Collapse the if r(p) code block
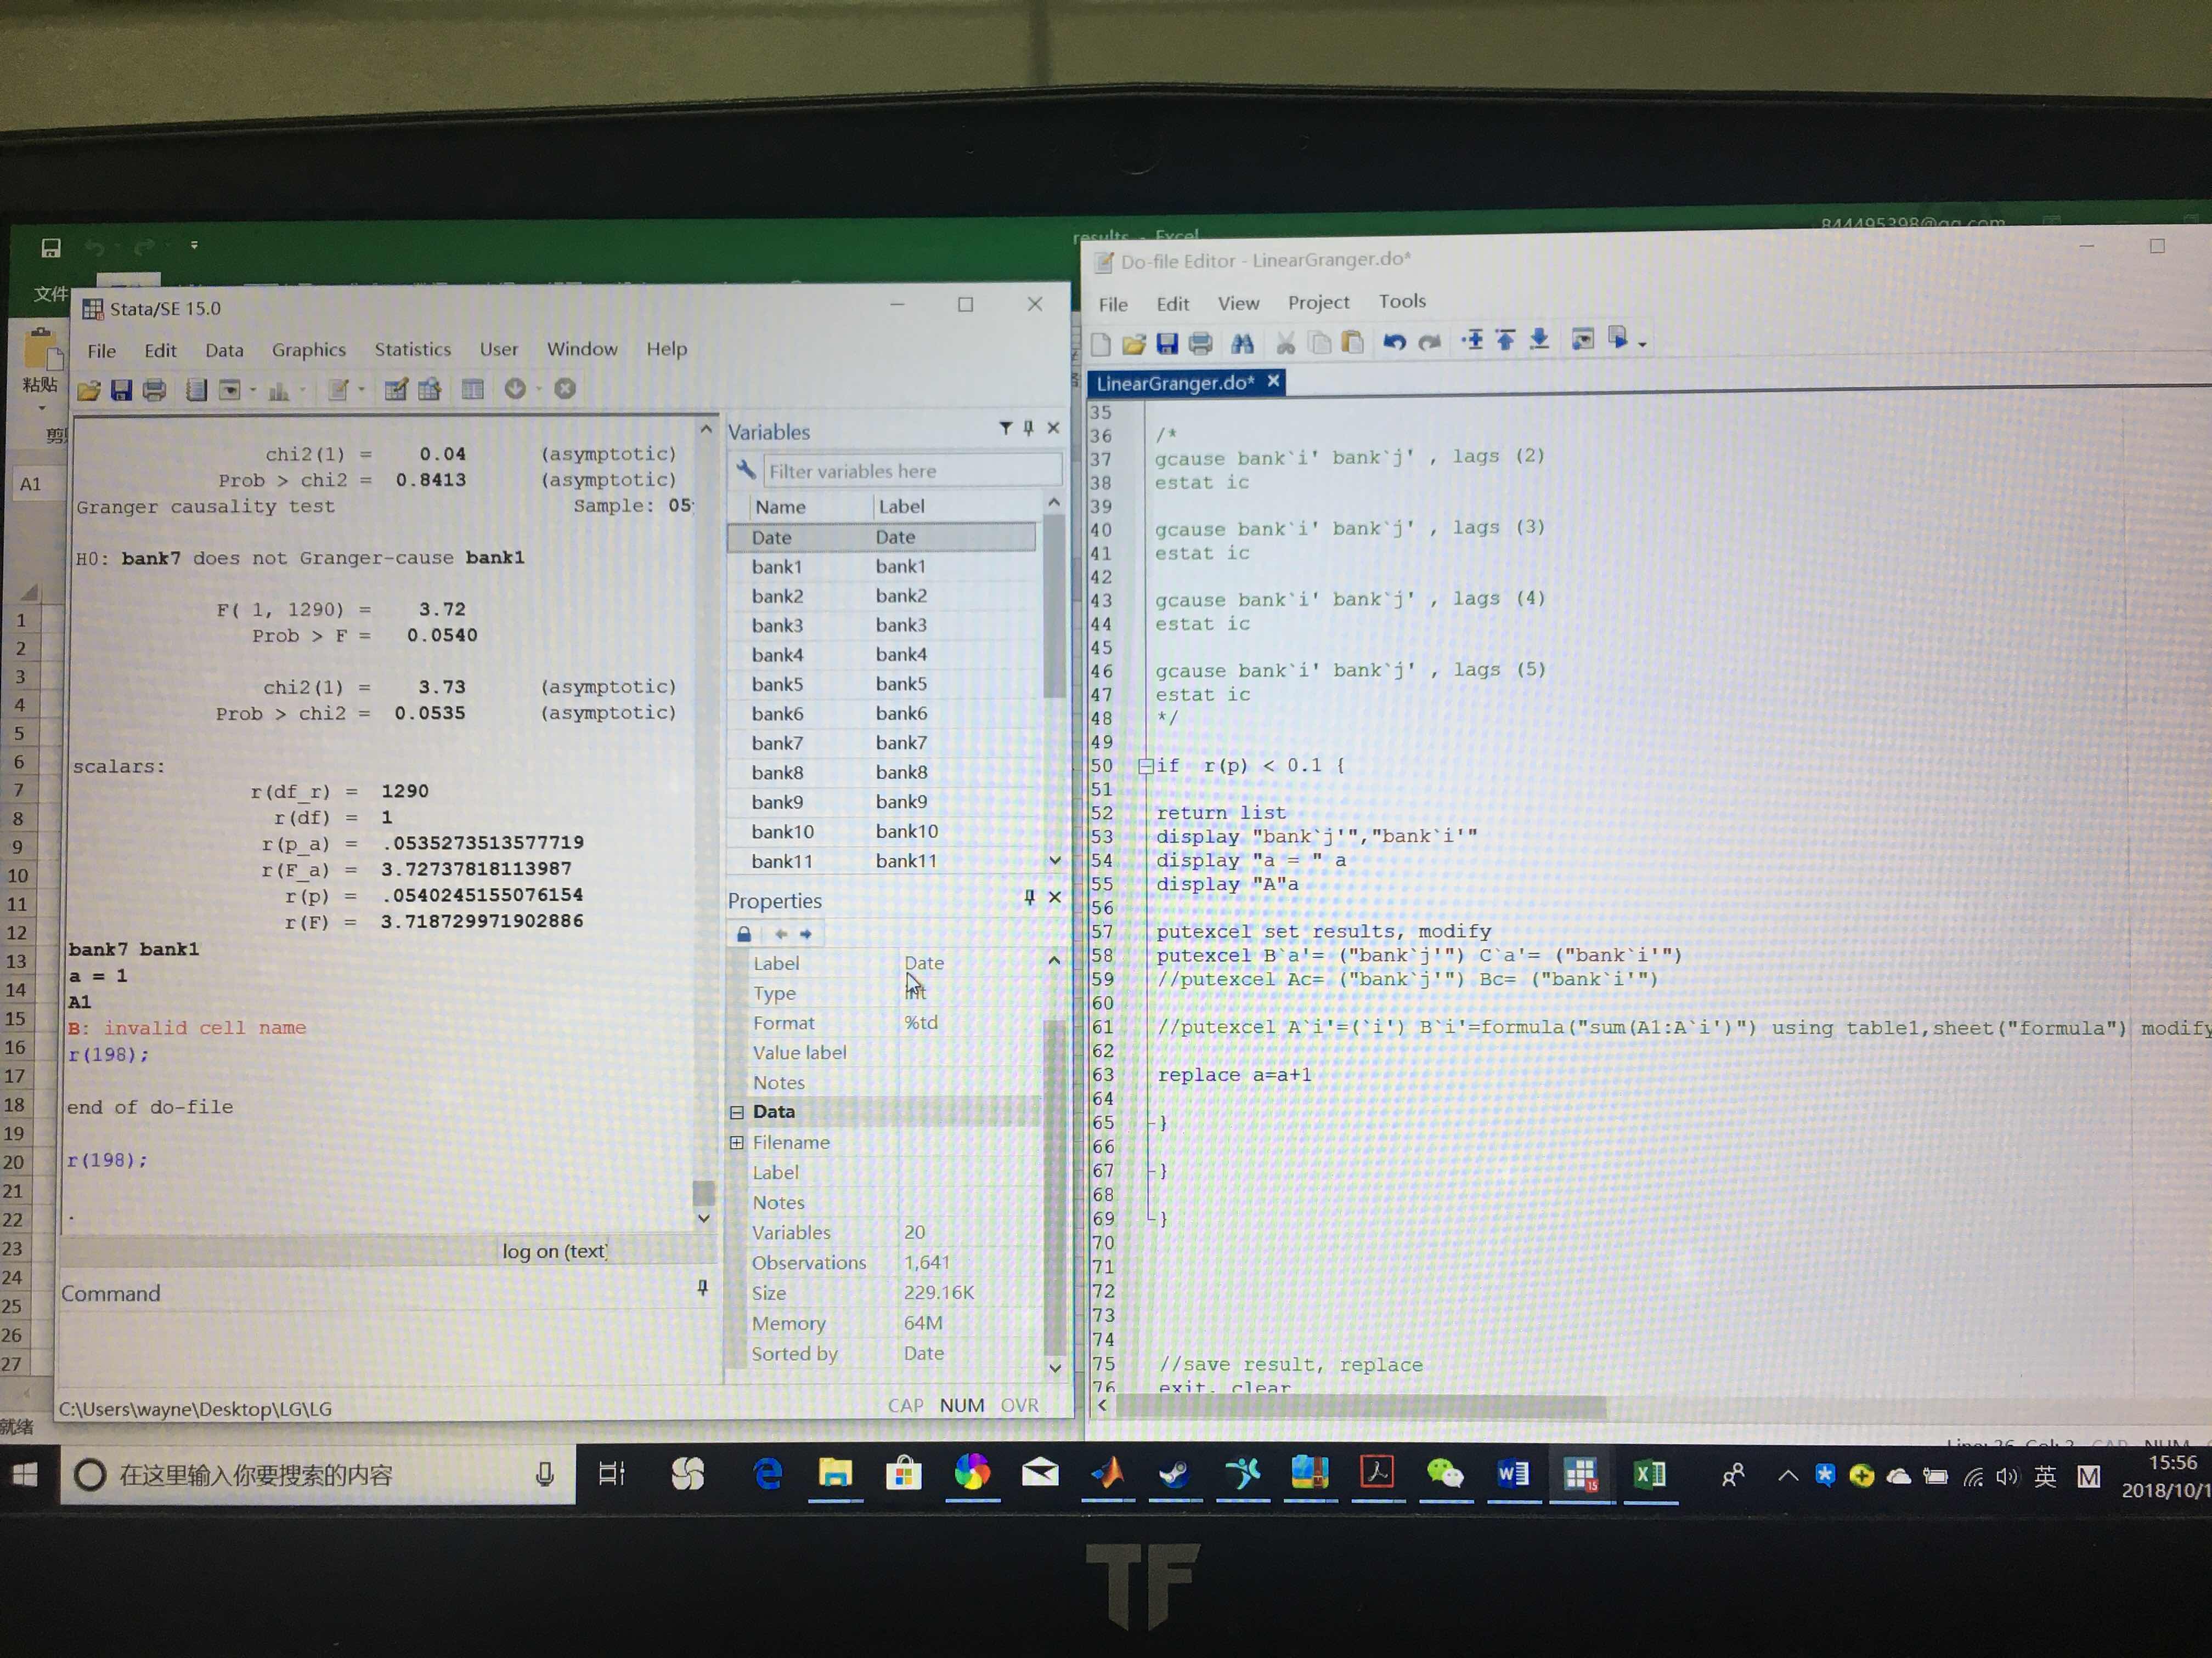Viewport: 2212px width, 1658px height. tap(1146, 766)
